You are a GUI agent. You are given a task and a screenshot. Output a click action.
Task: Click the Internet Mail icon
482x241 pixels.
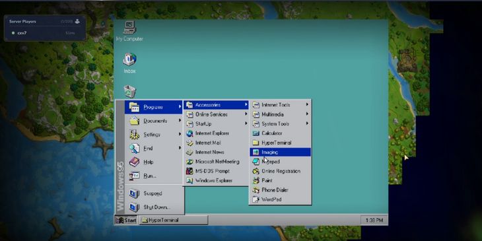click(x=189, y=143)
